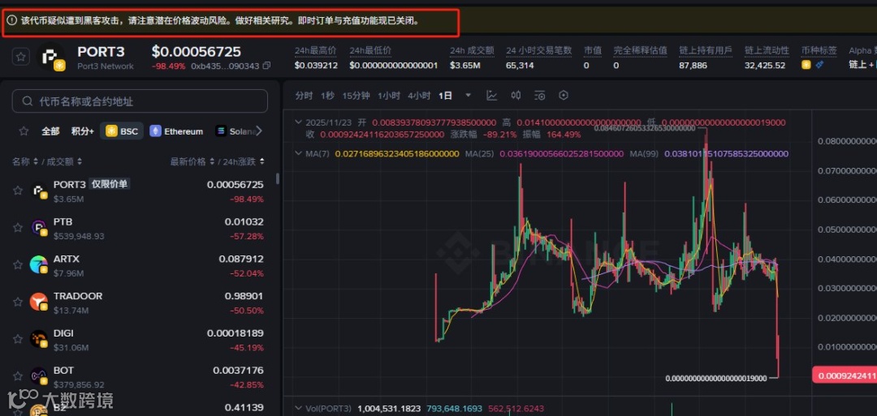Toggle favorite star for TRADOOR row
The image size is (877, 416).
(18, 302)
